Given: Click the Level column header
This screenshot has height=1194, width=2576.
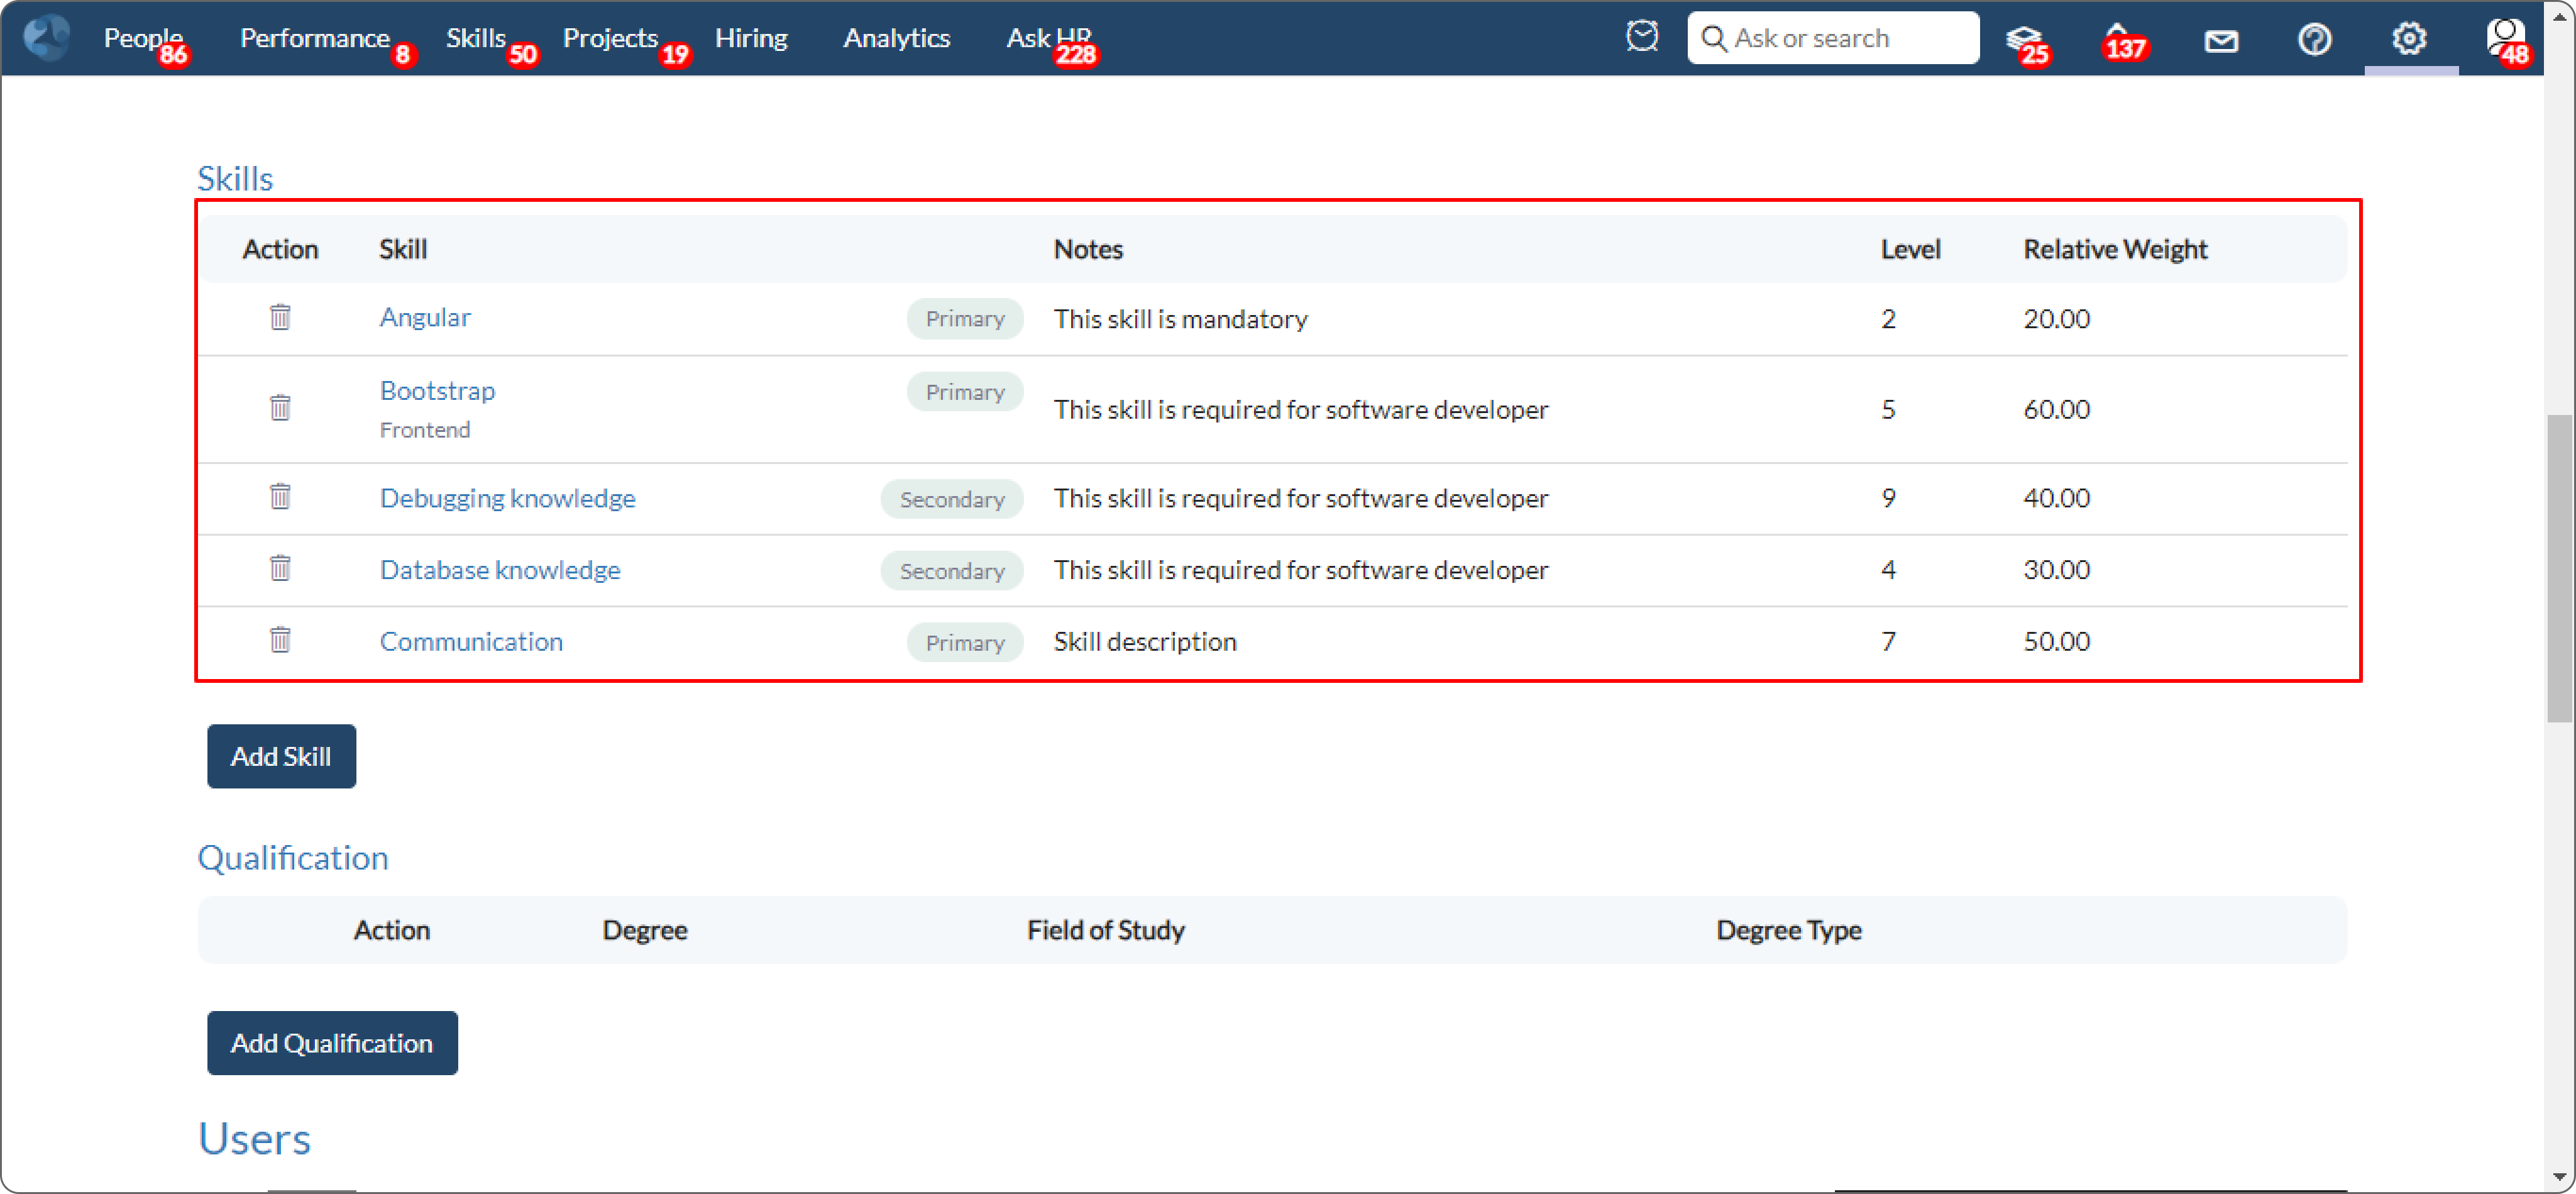Looking at the screenshot, I should pos(1910,249).
